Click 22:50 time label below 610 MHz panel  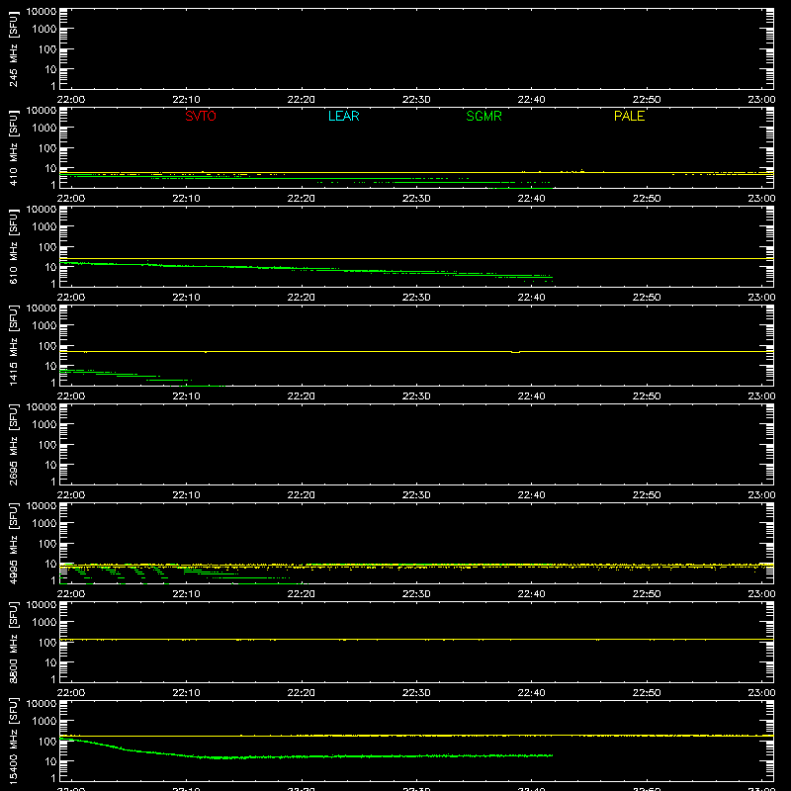[x=647, y=298]
